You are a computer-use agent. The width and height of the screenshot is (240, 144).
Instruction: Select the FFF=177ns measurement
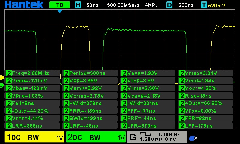[x=148, y=111]
